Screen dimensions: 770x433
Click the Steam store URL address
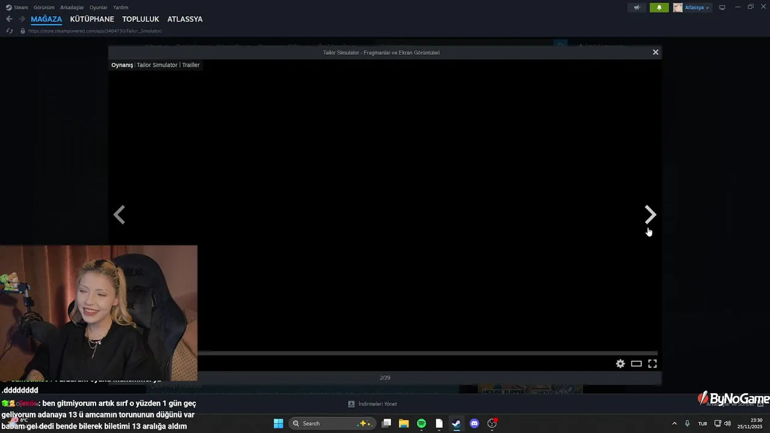[94, 31]
